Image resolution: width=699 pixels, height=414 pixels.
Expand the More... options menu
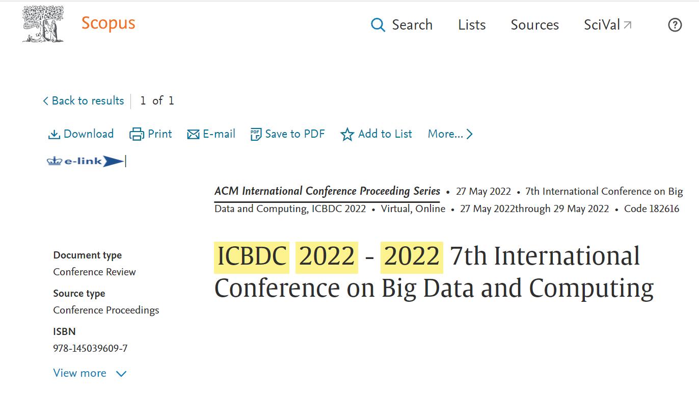[450, 134]
